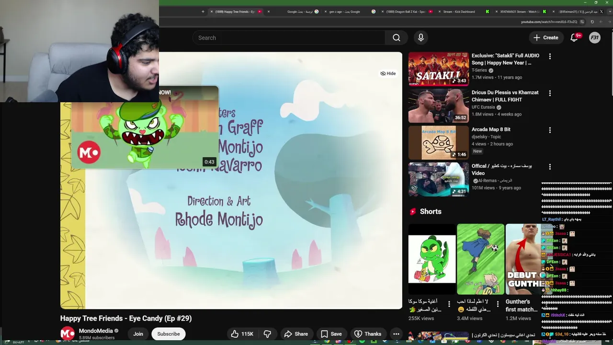The image size is (613, 345).
Task: Open a new browser tab with plus
Action: [x=203, y=11]
